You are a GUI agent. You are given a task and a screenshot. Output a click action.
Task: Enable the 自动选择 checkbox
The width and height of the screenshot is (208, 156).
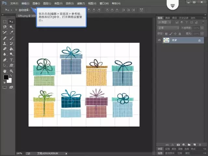[16, 10]
